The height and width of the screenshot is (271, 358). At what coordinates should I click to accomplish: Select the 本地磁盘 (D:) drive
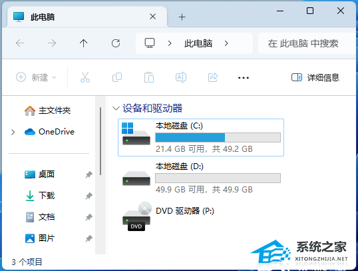pos(201,178)
